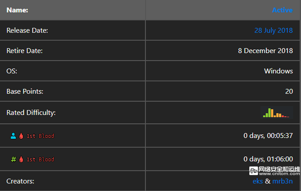
Task: Open creator mrb3n profile link
Action: pyautogui.click(x=282, y=181)
